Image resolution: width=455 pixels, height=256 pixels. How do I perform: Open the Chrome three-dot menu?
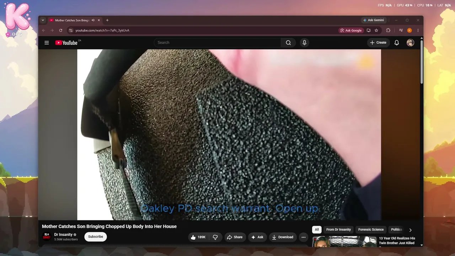(x=418, y=31)
